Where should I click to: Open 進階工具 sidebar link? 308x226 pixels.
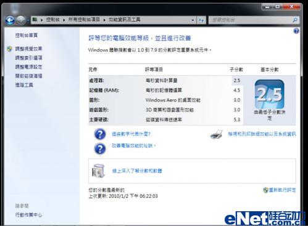24,85
